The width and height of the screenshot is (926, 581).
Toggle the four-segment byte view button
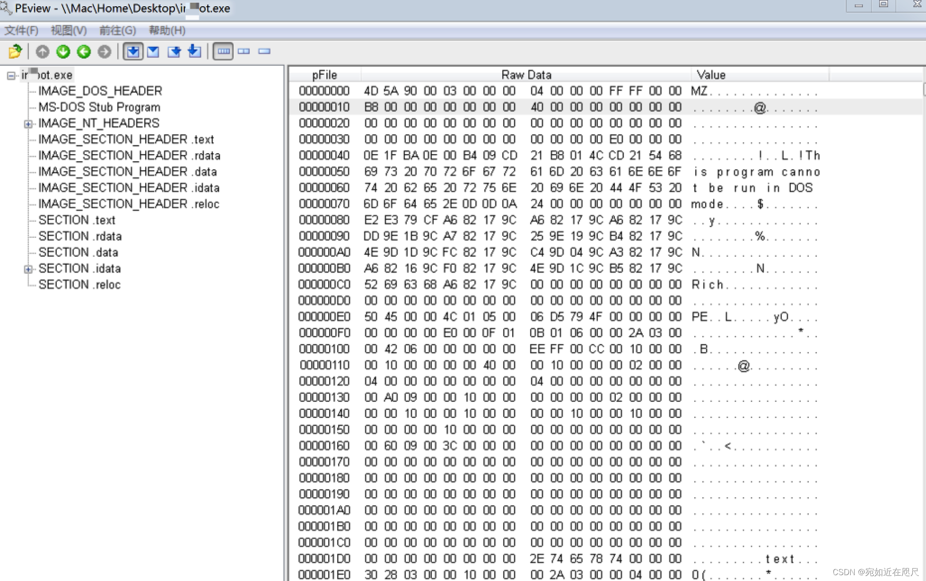223,51
